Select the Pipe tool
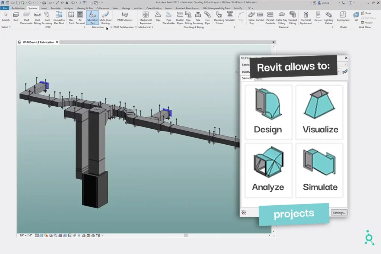 158,17
